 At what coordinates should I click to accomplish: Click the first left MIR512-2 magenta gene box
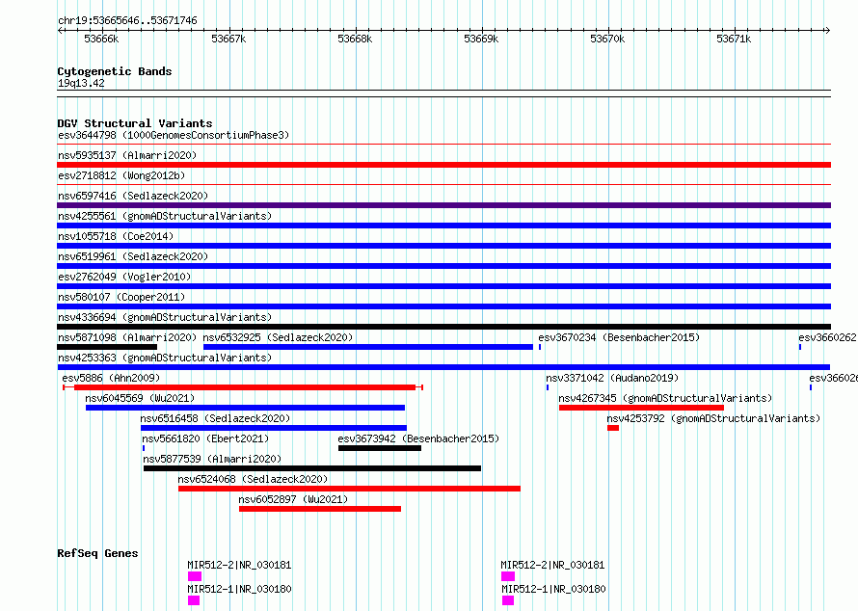[x=195, y=576]
